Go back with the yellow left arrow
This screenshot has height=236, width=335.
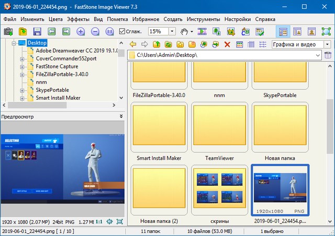[x=133, y=44]
